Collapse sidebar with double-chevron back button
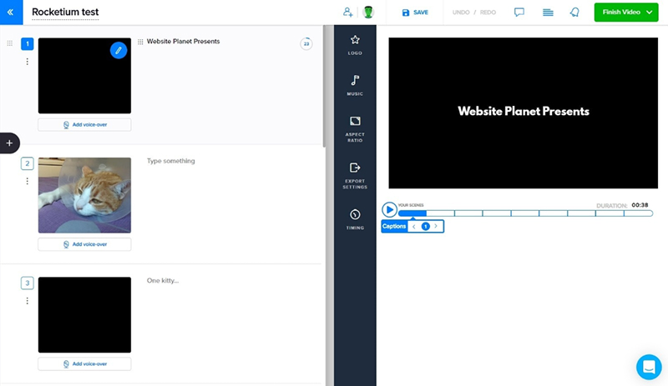668x386 pixels. pos(11,13)
